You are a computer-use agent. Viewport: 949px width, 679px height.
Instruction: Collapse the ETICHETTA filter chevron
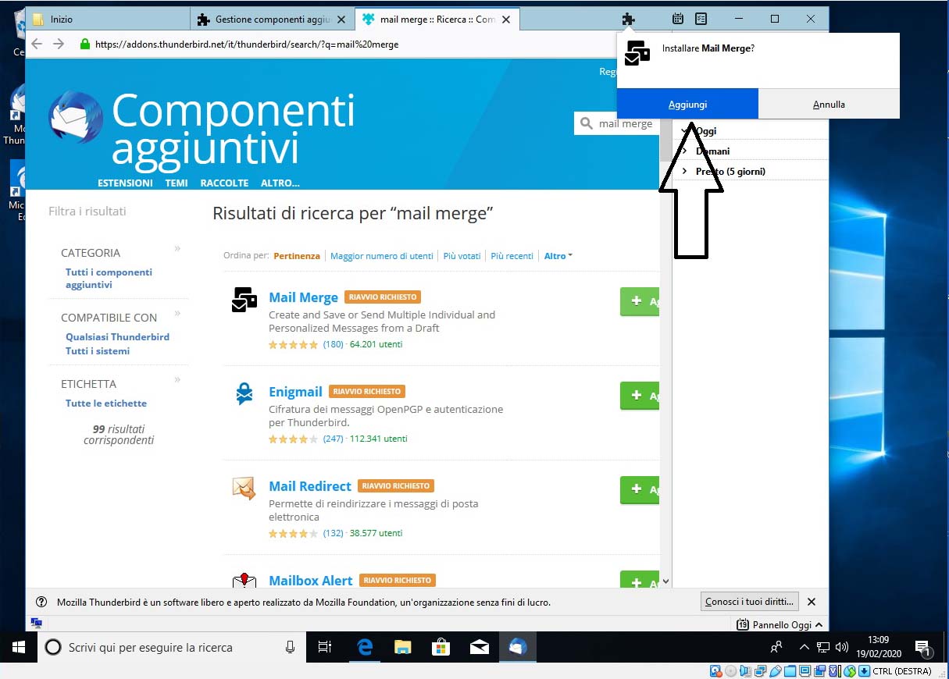177,379
